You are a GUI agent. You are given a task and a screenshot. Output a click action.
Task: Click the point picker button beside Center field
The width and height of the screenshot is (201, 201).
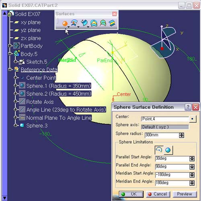(x=193, y=119)
